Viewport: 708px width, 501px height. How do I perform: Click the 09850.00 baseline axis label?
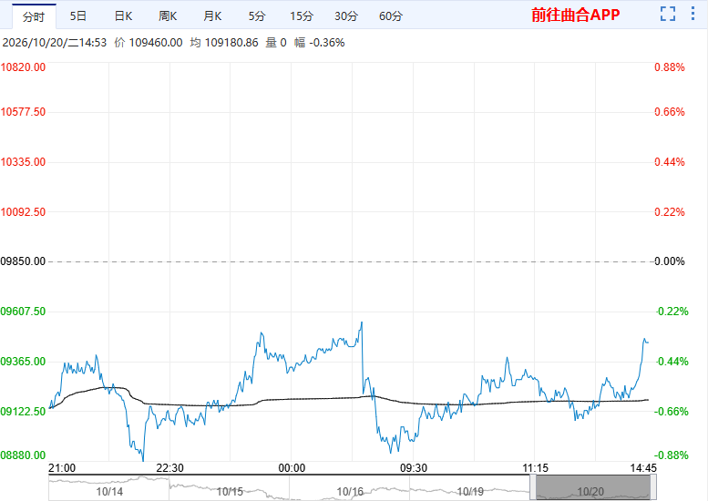[23, 261]
